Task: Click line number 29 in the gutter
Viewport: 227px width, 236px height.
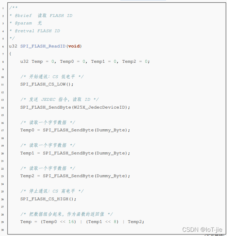Action: (x=3, y=222)
